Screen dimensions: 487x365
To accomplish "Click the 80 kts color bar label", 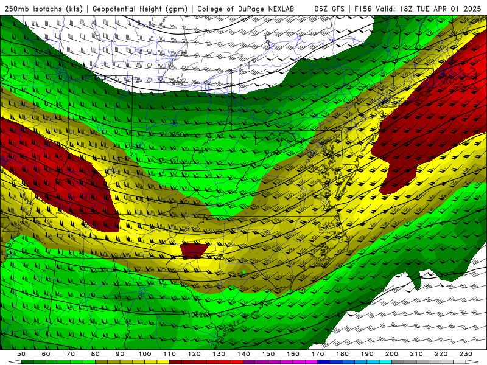I will 96,354.
